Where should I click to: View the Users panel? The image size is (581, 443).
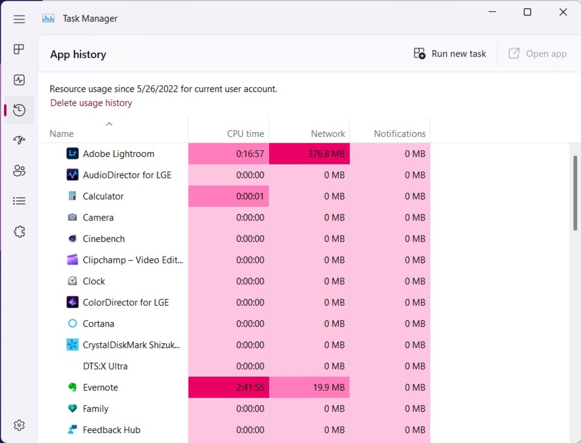pyautogui.click(x=19, y=171)
